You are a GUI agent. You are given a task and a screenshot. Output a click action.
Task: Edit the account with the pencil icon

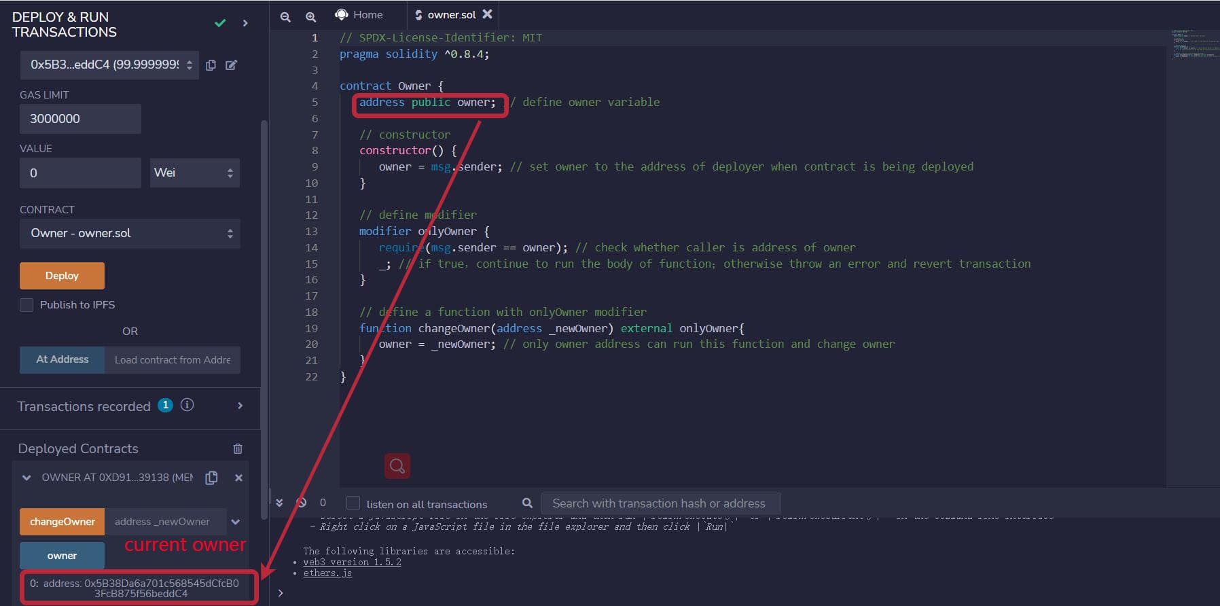point(231,65)
